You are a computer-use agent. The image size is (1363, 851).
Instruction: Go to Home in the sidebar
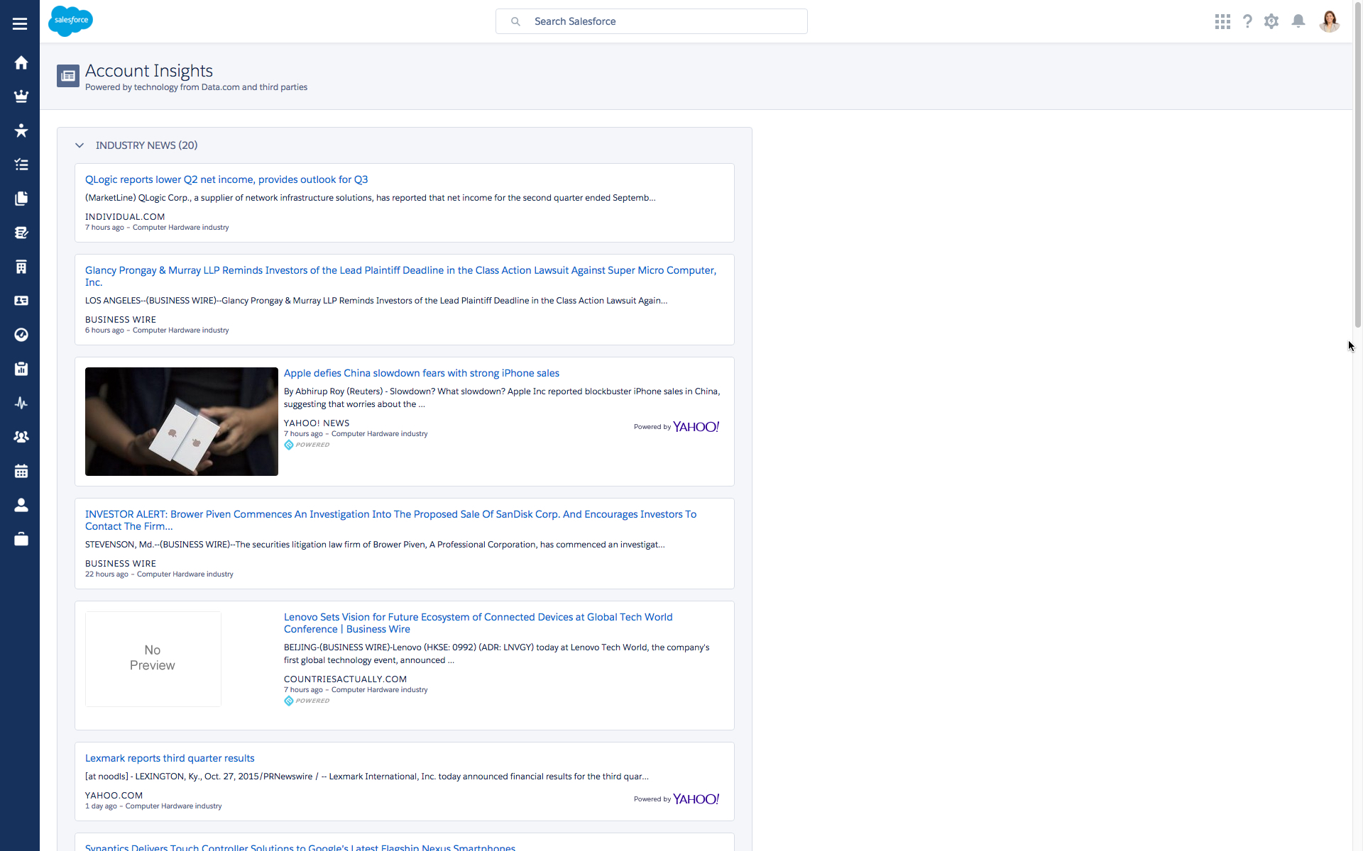click(x=21, y=62)
